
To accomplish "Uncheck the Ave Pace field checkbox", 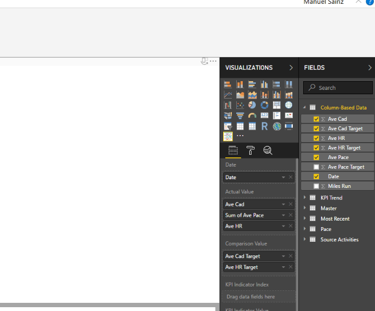I will [x=316, y=157].
